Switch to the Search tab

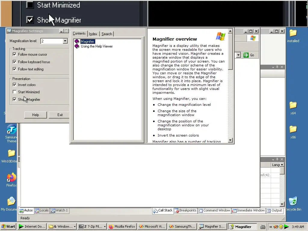coord(107,34)
